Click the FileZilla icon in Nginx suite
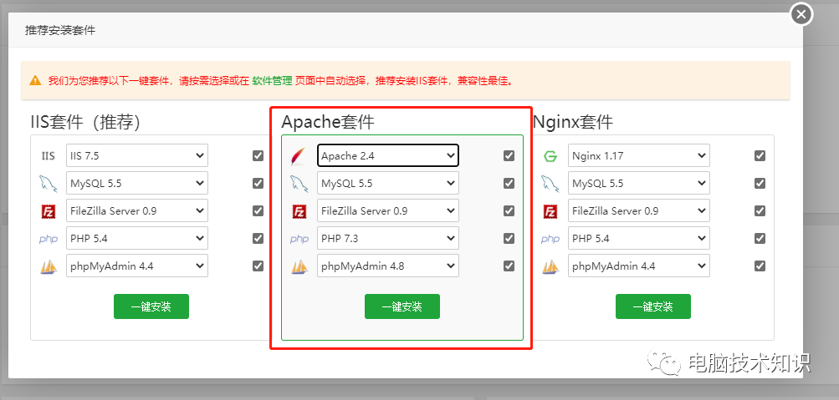 (550, 211)
